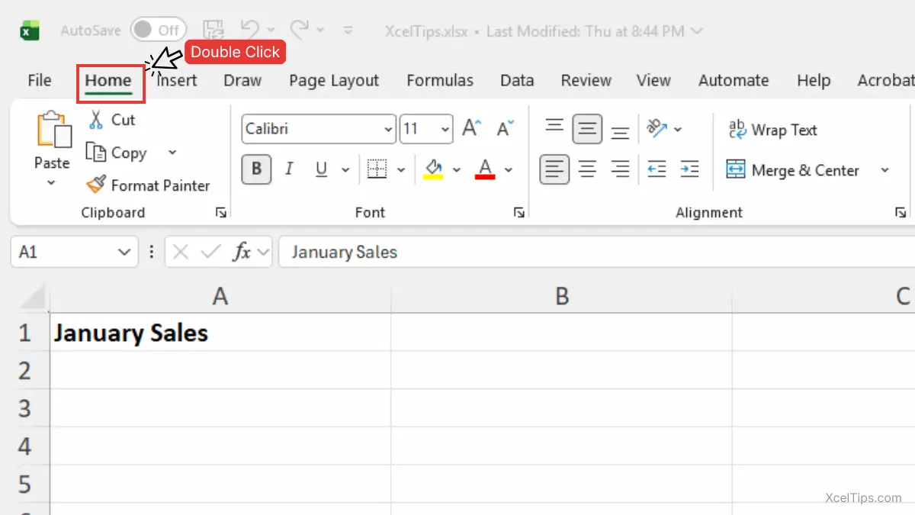Switch to the Formulas tab

(x=440, y=80)
